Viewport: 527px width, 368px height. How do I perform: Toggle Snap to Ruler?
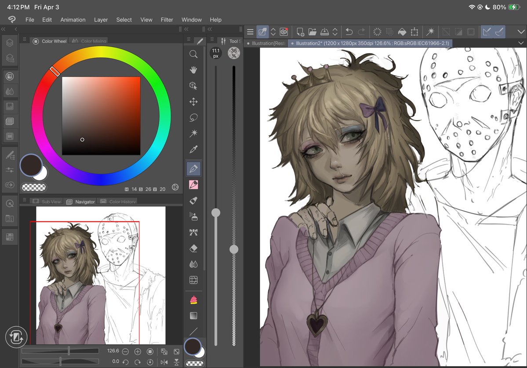pos(487,32)
